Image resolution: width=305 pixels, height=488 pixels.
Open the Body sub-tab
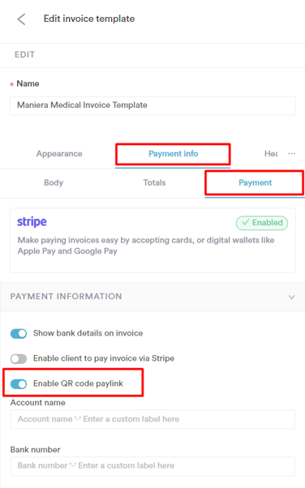click(x=54, y=182)
